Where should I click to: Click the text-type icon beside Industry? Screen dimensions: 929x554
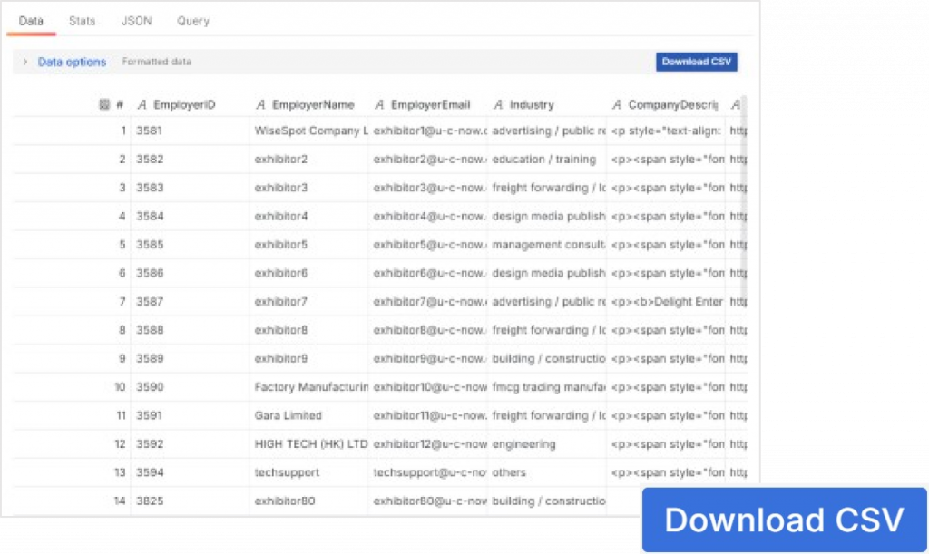(499, 104)
